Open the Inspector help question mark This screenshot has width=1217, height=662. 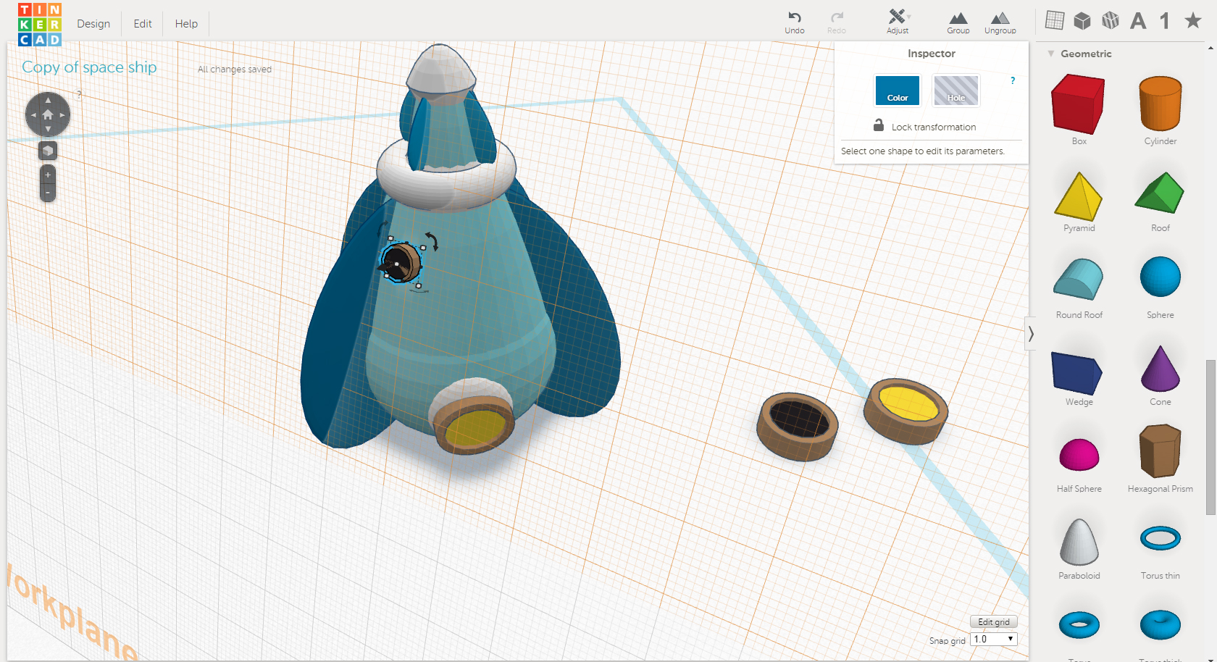pos(1013,80)
